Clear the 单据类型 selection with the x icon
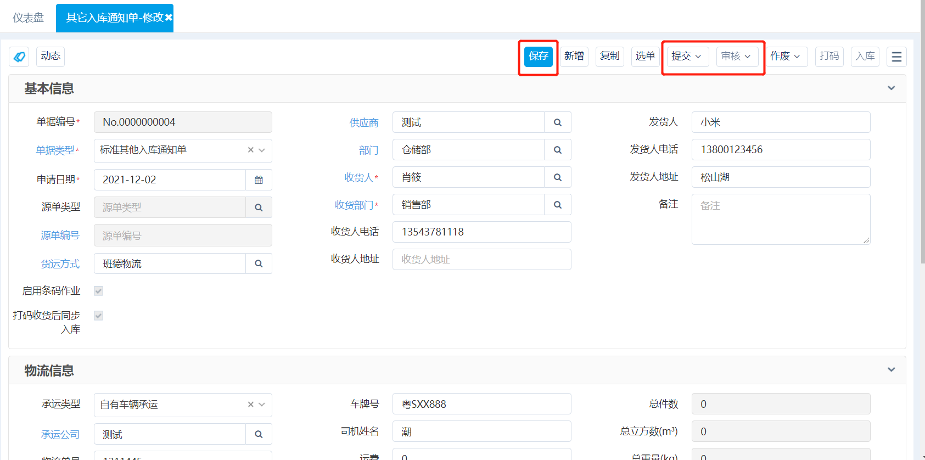This screenshot has height=460, width=925. [x=250, y=150]
